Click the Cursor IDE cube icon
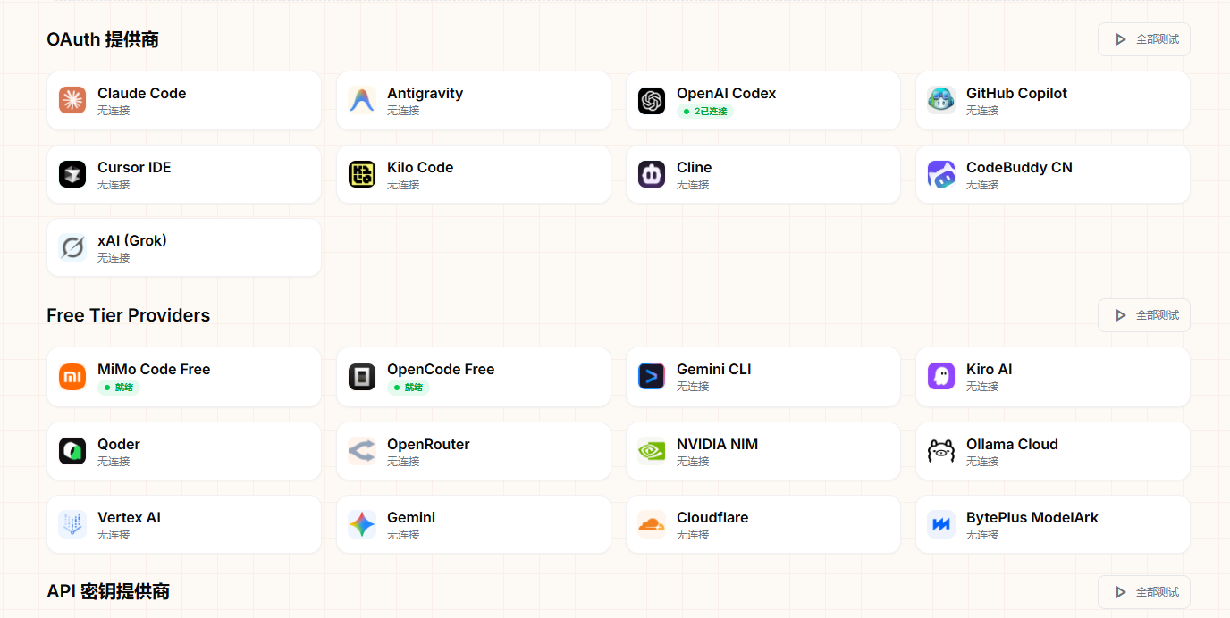The width and height of the screenshot is (1230, 618). click(72, 174)
